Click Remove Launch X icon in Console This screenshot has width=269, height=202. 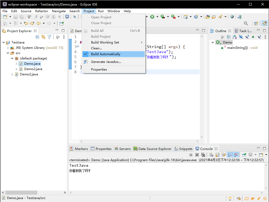point(197,155)
